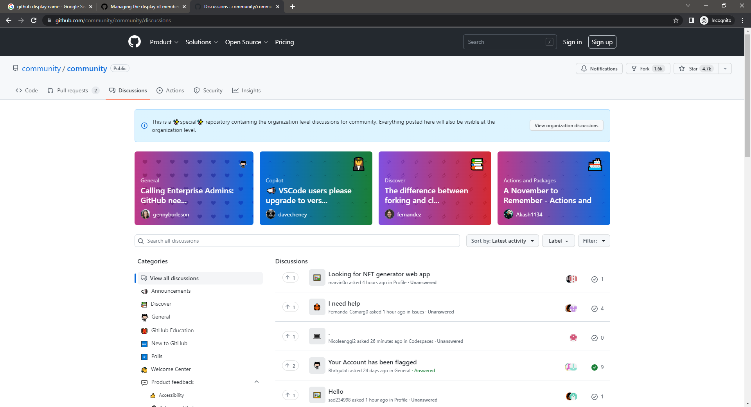Image resolution: width=751 pixels, height=407 pixels.
Task: Click the avatar thumbnail of gennyburleson
Action: (x=145, y=214)
